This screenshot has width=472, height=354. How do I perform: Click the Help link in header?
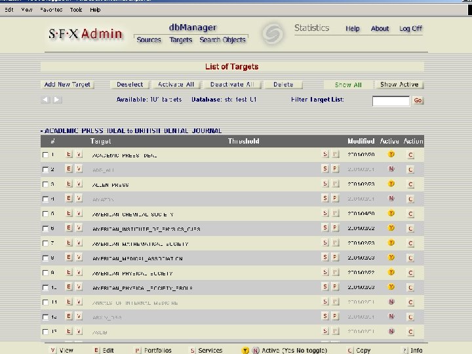click(x=353, y=29)
